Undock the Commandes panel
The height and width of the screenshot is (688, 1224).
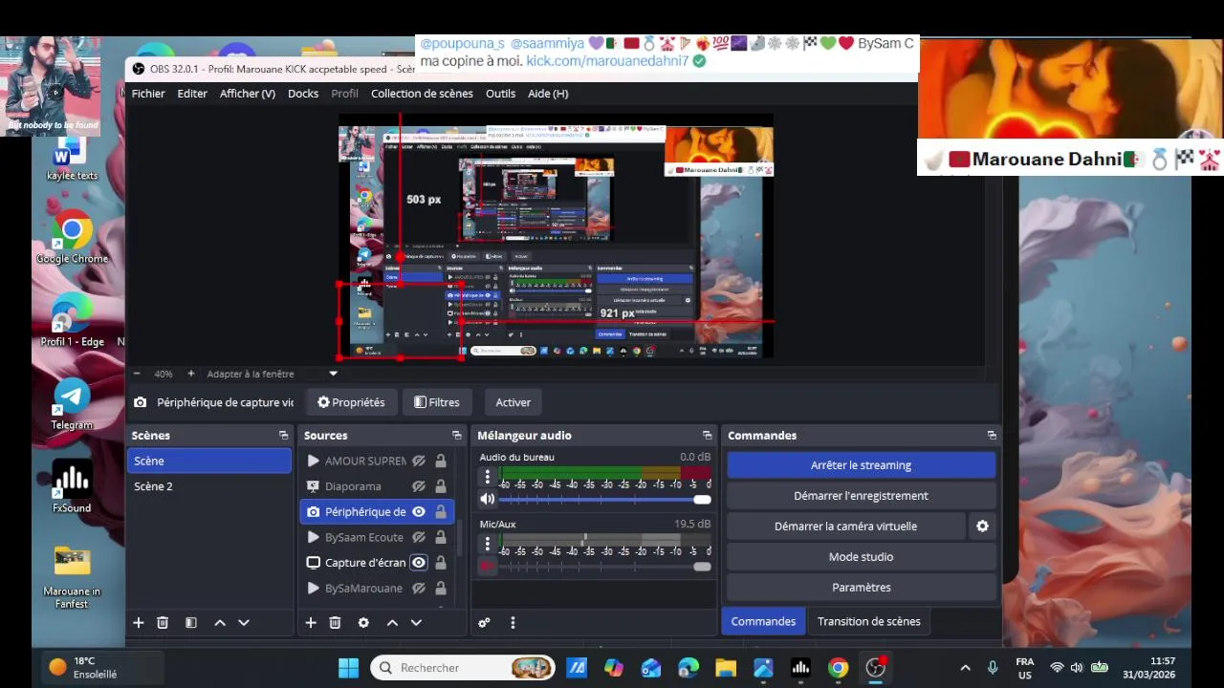tap(992, 435)
